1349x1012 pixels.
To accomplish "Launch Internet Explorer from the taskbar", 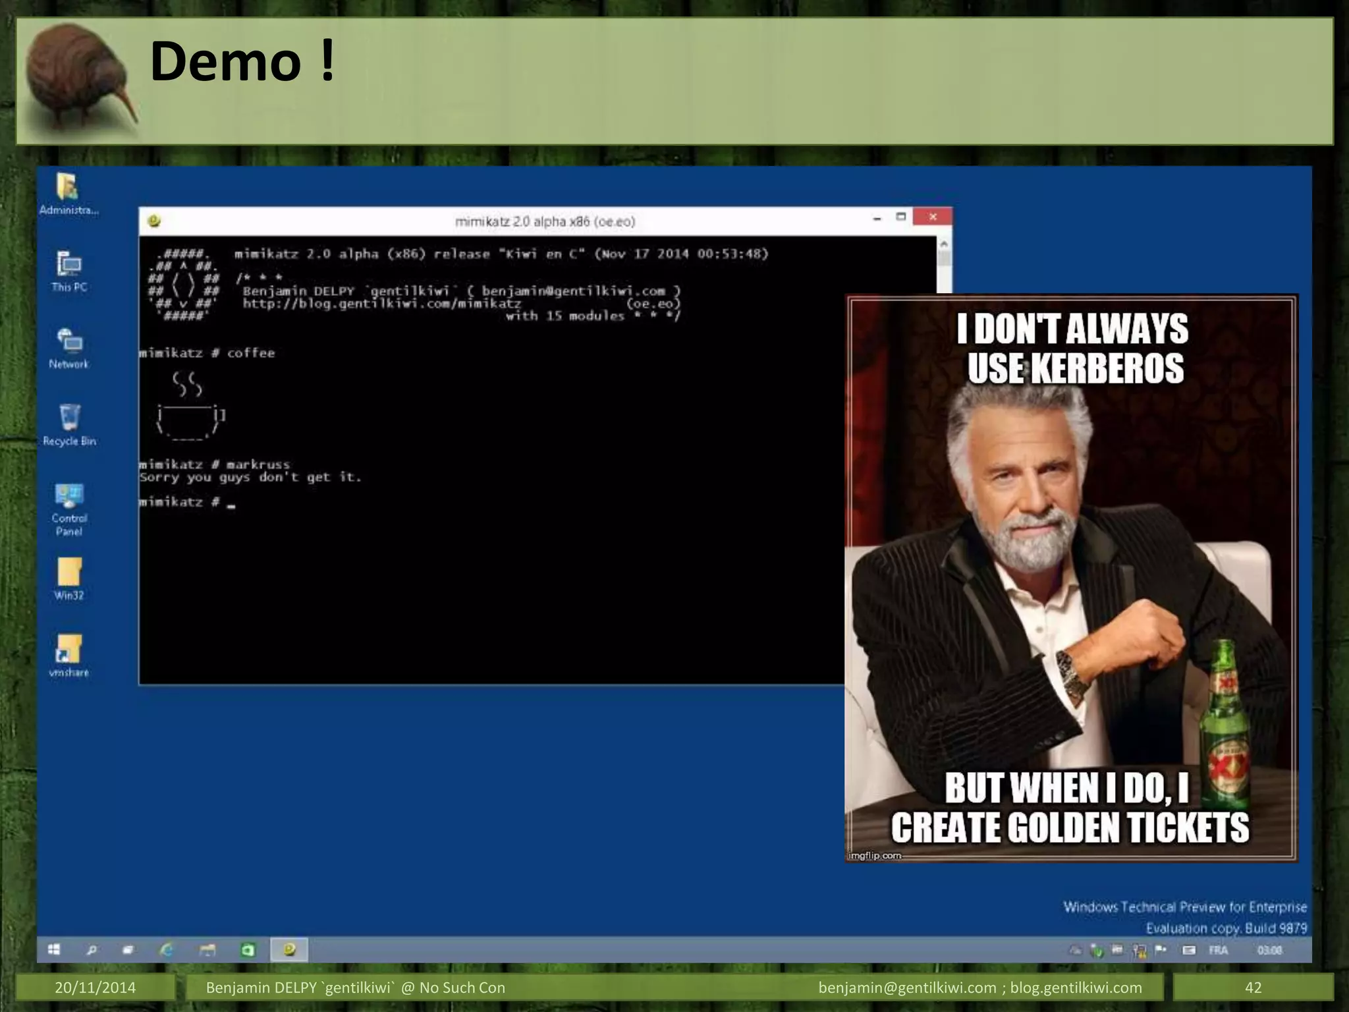I will point(167,949).
